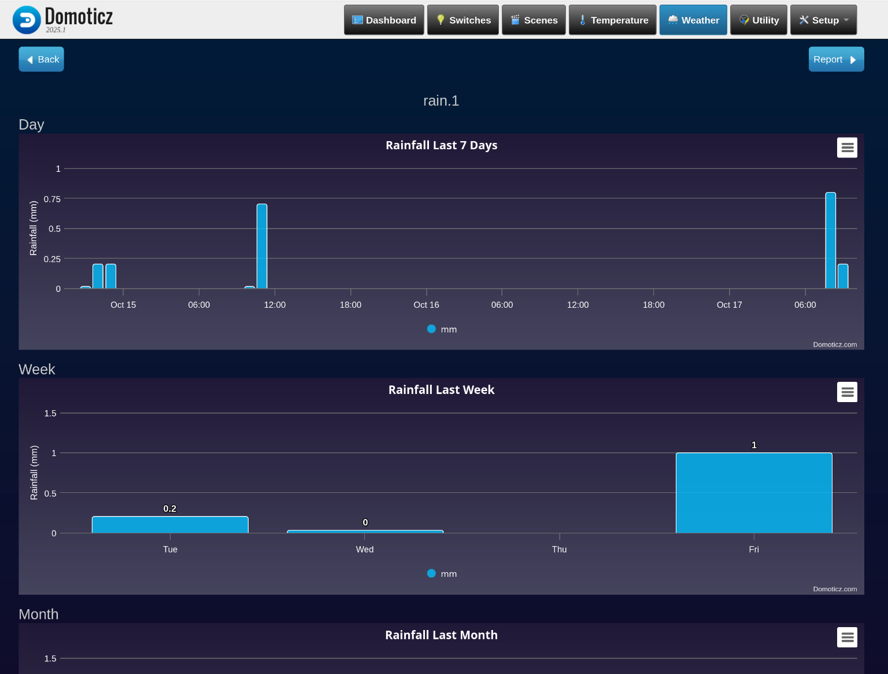Select the Weather tab
This screenshot has width=888, height=674.
(693, 20)
